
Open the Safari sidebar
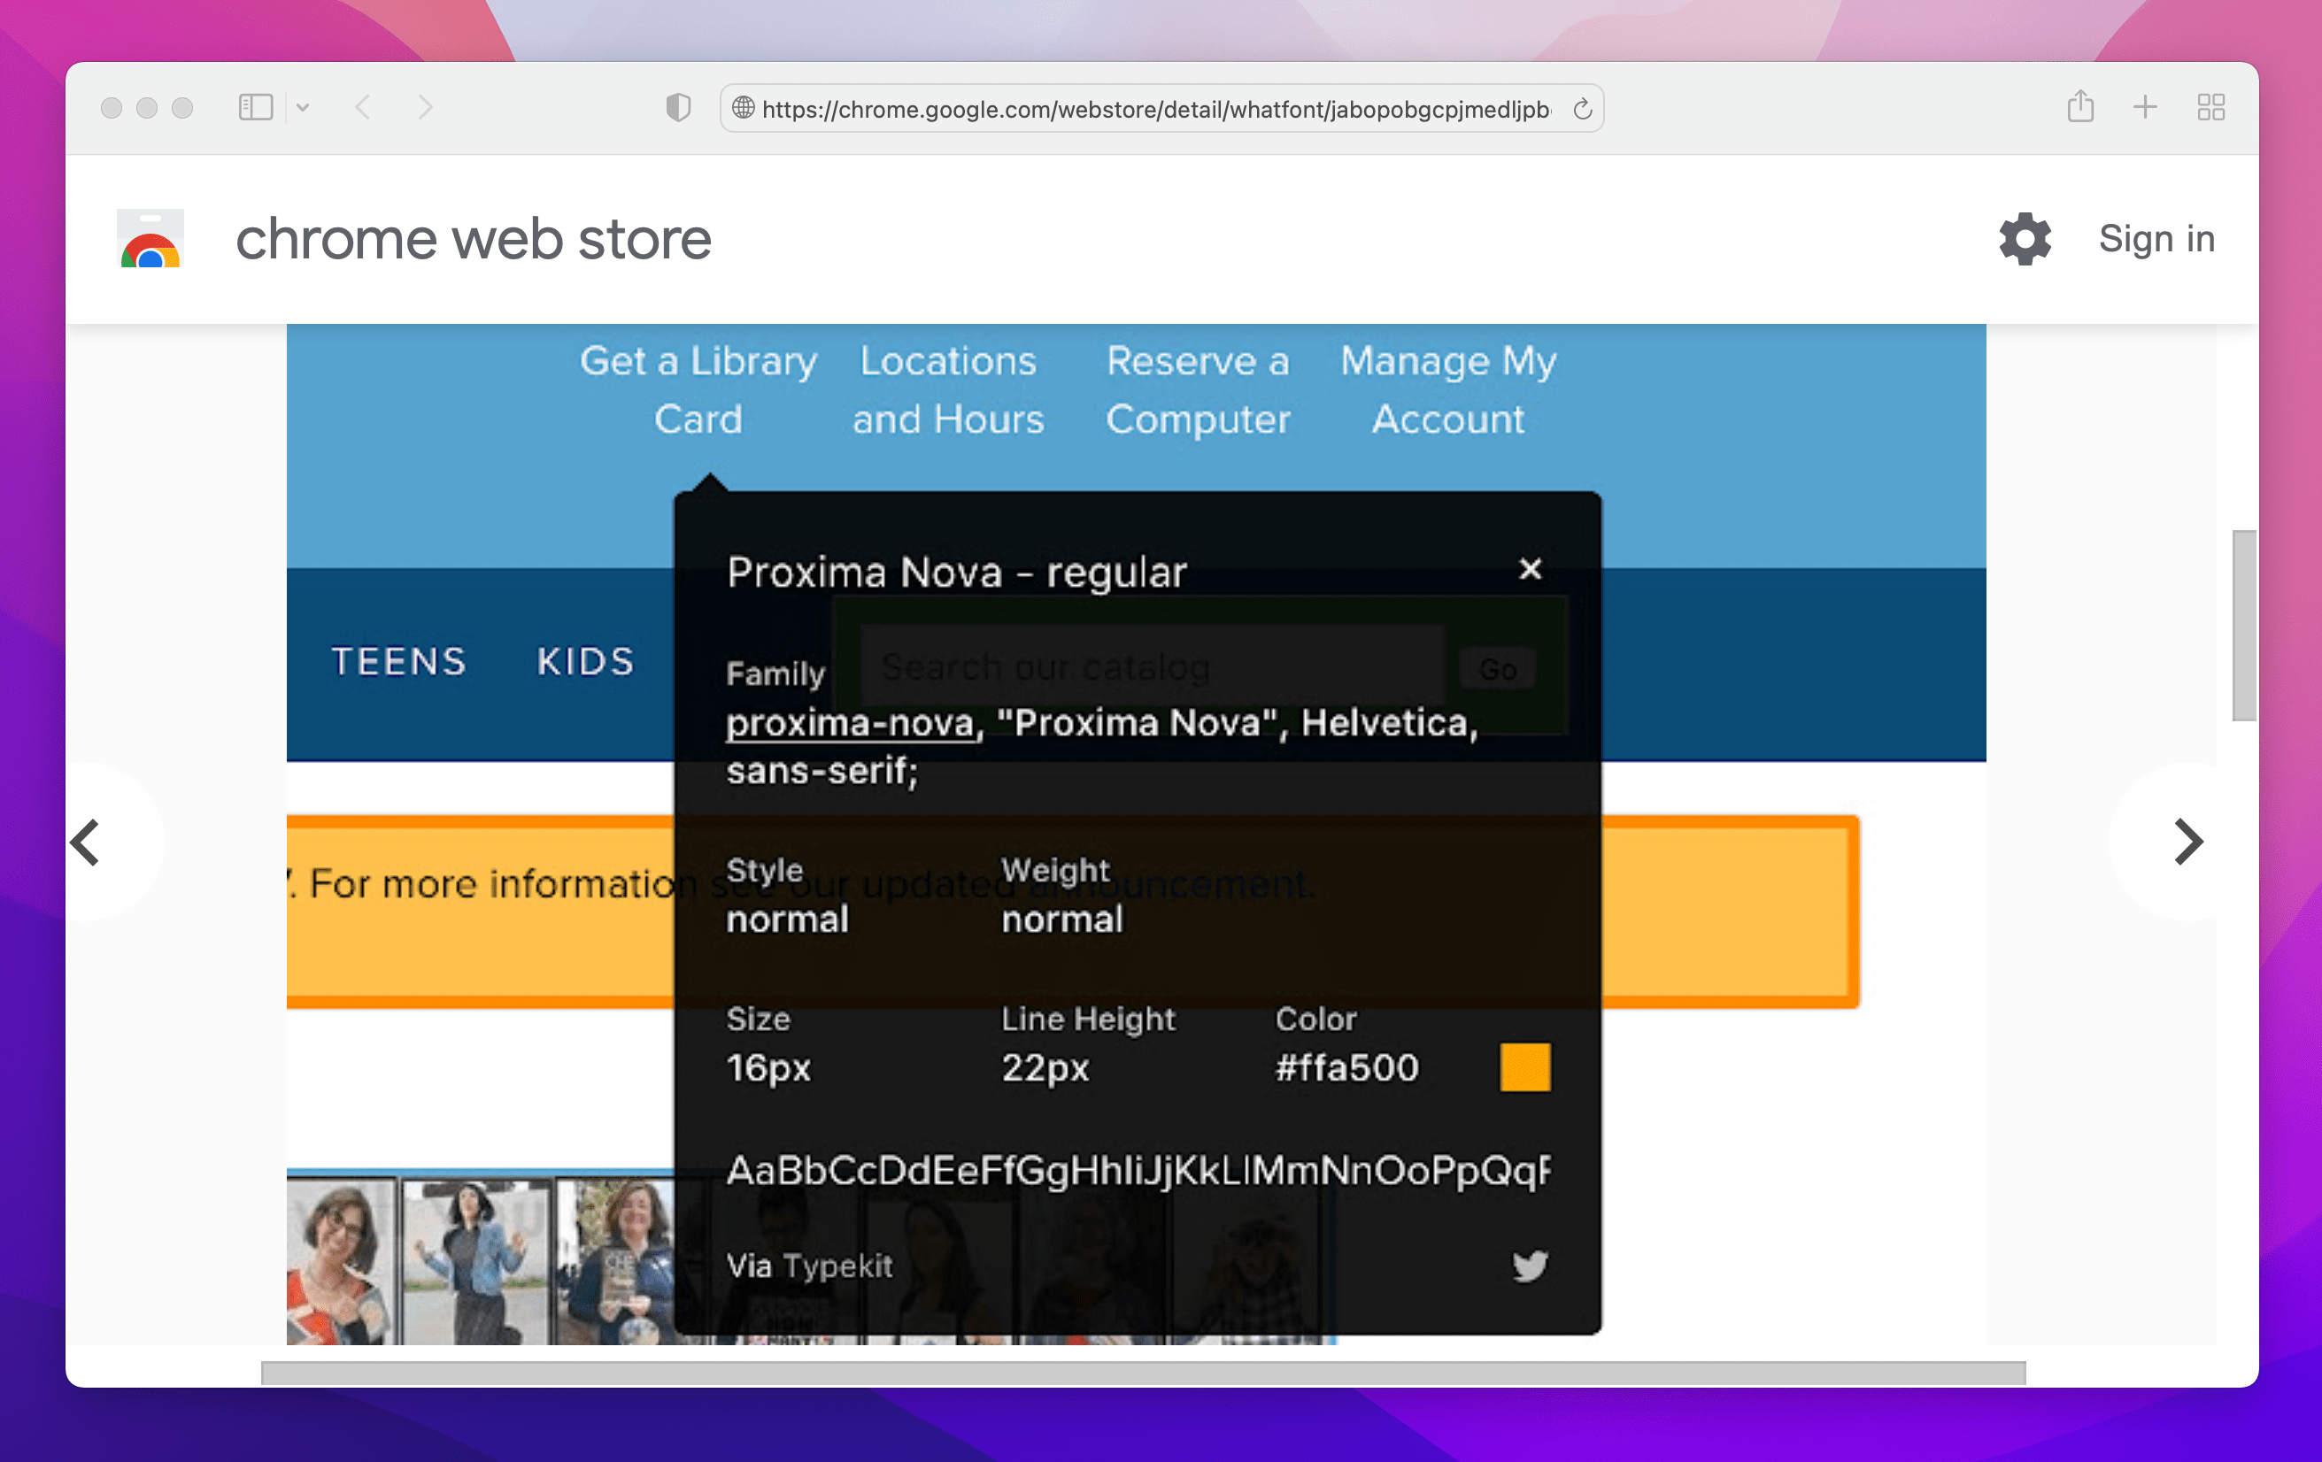point(256,107)
